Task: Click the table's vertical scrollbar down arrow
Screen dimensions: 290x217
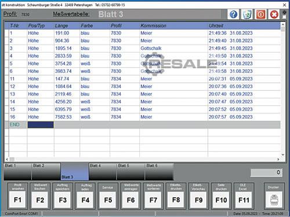Action: [x=283, y=155]
